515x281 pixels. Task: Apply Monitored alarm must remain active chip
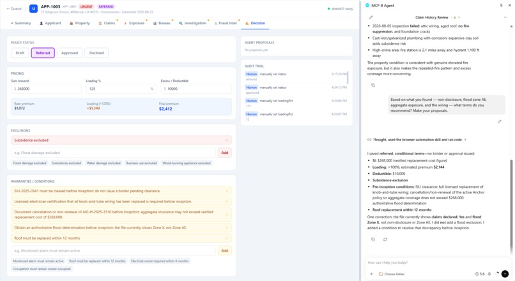click(38, 261)
